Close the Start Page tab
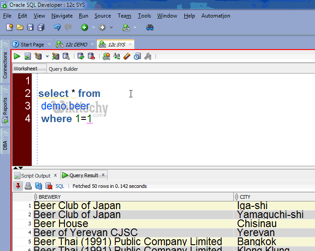Screen dimensions: 315x251 point(50,45)
